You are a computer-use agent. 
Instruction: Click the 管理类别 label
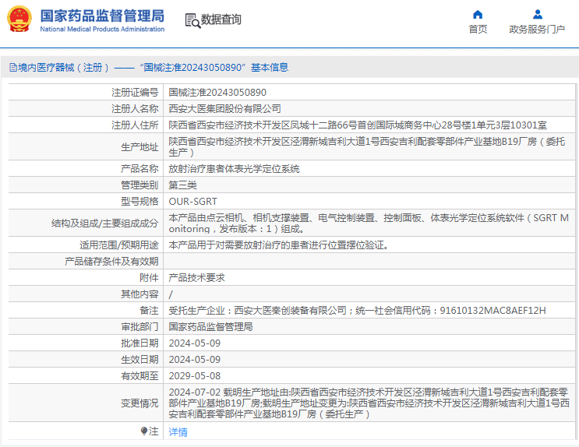tap(139, 185)
